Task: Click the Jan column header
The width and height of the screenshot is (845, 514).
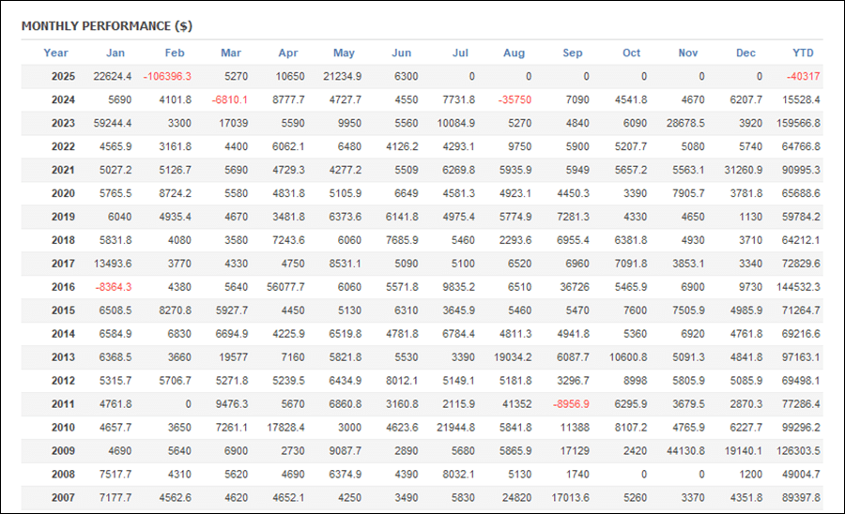Action: click(115, 53)
